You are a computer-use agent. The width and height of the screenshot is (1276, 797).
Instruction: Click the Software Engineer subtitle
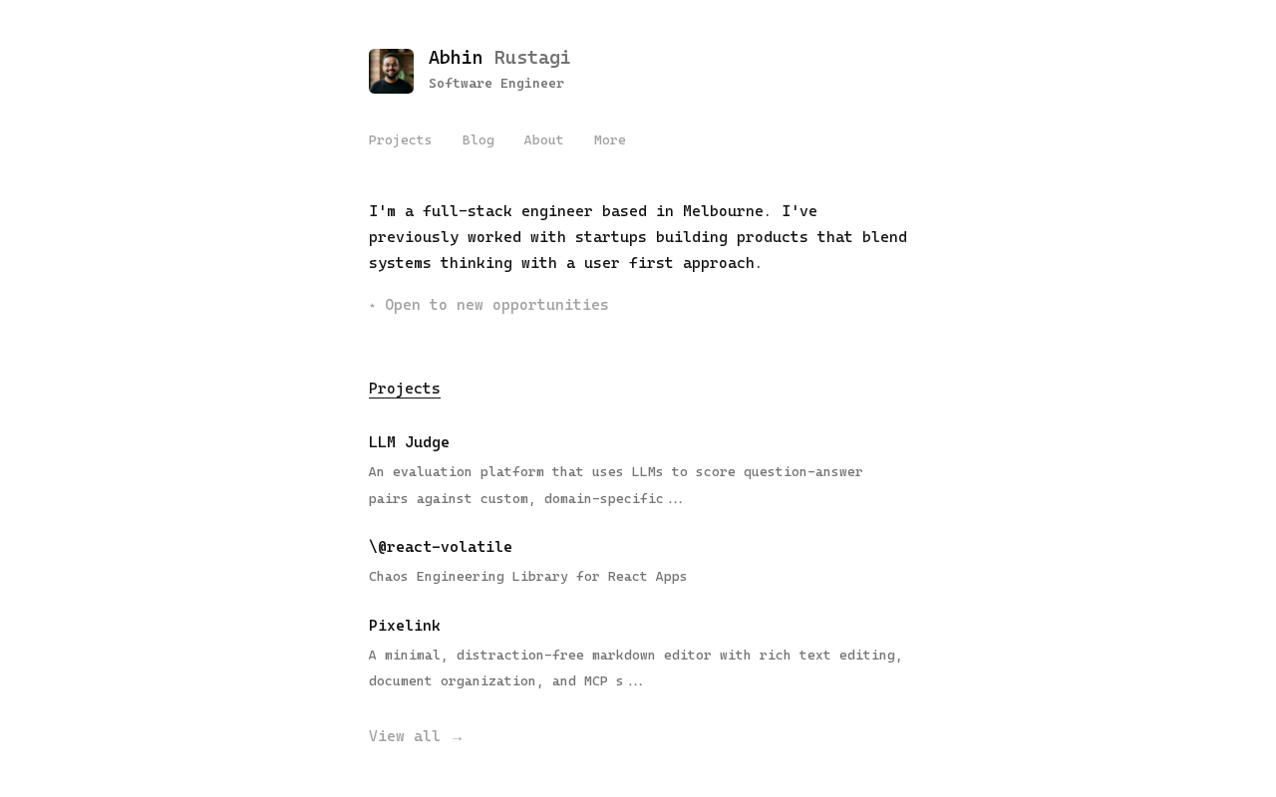(495, 84)
